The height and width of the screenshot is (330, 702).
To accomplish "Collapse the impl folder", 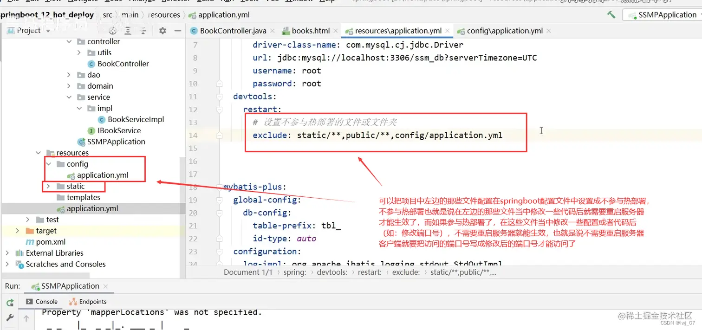I will (x=79, y=109).
